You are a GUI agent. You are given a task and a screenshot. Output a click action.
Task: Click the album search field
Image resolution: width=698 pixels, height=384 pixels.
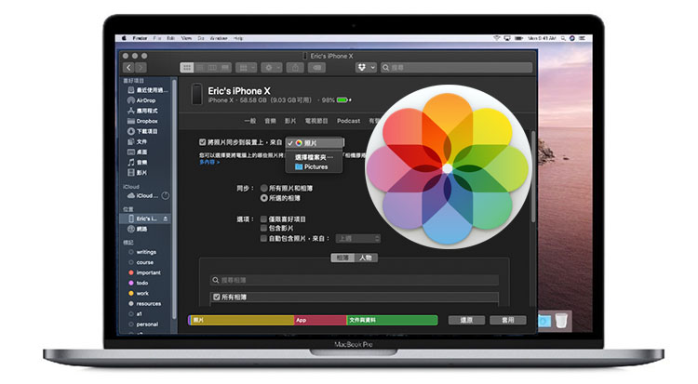pyautogui.click(x=355, y=280)
